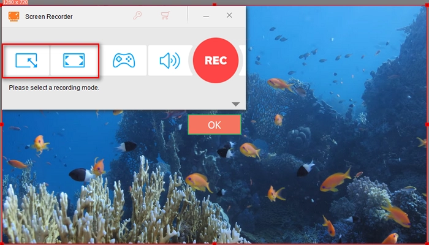This screenshot has width=429, height=245.
Task: Select the full-screen recording mode
Action: (74, 61)
